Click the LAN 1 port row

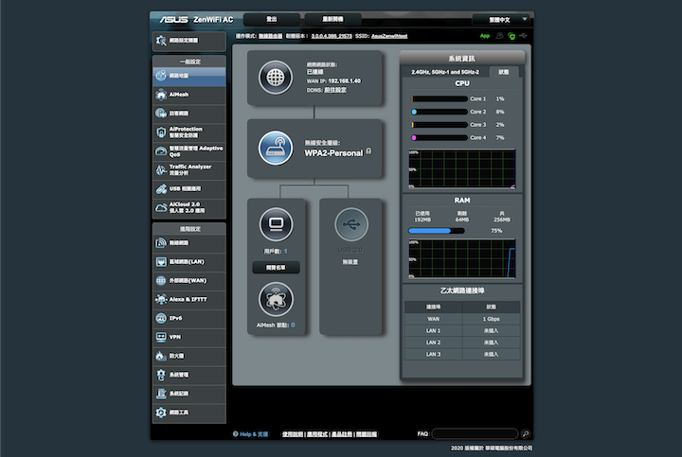pos(462,330)
